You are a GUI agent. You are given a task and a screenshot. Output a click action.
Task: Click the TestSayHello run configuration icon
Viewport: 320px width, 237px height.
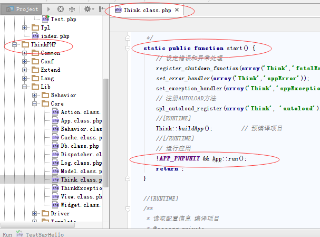(x=20, y=233)
